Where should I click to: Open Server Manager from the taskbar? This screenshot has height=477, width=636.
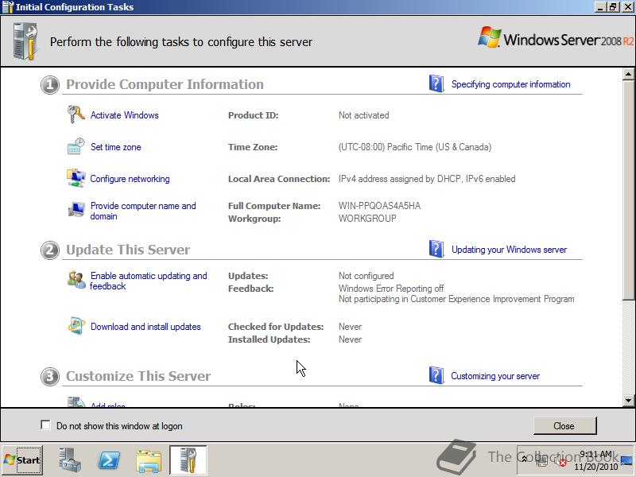click(x=69, y=460)
